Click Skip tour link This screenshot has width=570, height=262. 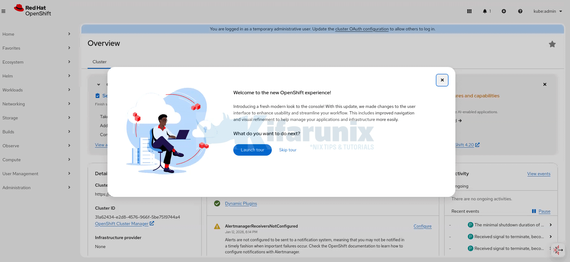288,150
